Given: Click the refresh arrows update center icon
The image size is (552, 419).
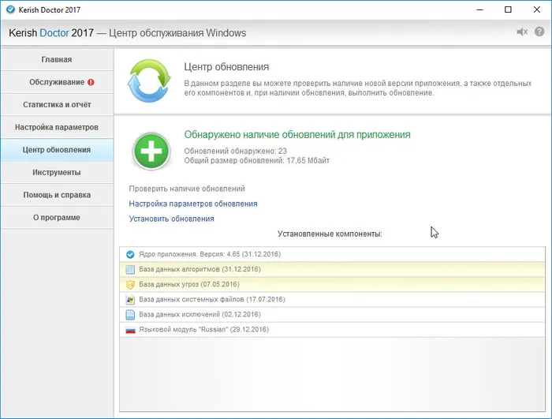Looking at the screenshot, I should point(149,80).
